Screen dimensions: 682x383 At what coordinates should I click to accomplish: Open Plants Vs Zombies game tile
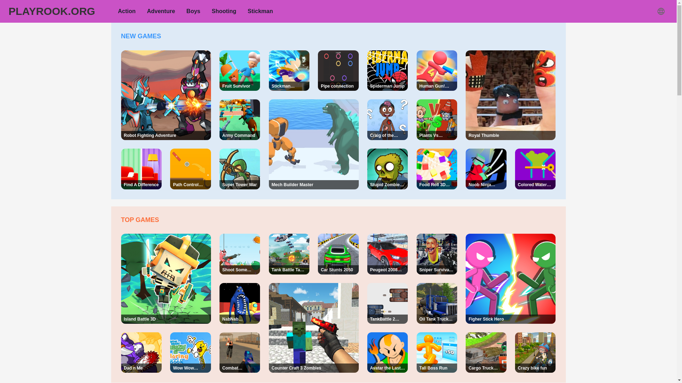point(437,120)
